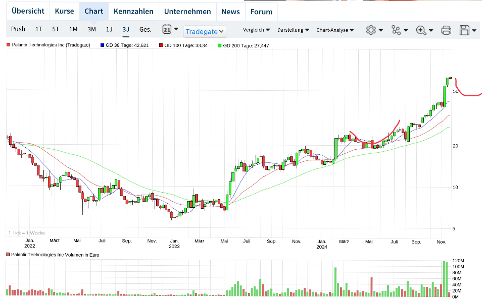The height and width of the screenshot is (302, 482).
Task: Expand arrow beside the share icon
Action: point(406,30)
